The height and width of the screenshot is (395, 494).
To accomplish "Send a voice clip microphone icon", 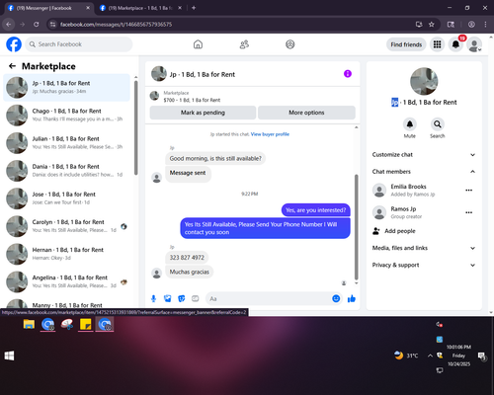I will [153, 298].
